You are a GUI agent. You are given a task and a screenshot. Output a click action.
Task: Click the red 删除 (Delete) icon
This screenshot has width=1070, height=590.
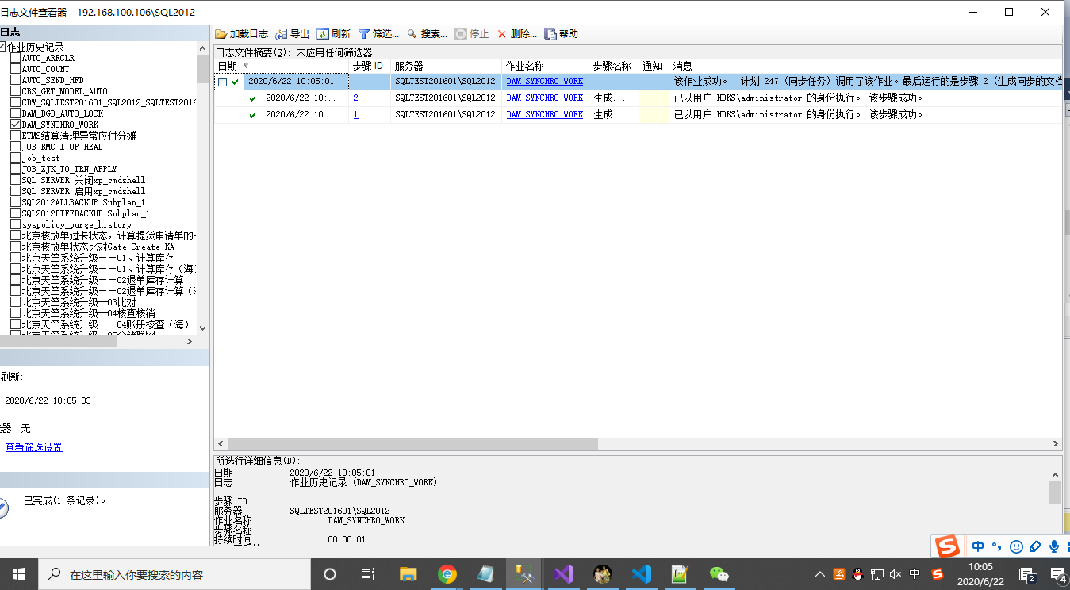tap(501, 34)
